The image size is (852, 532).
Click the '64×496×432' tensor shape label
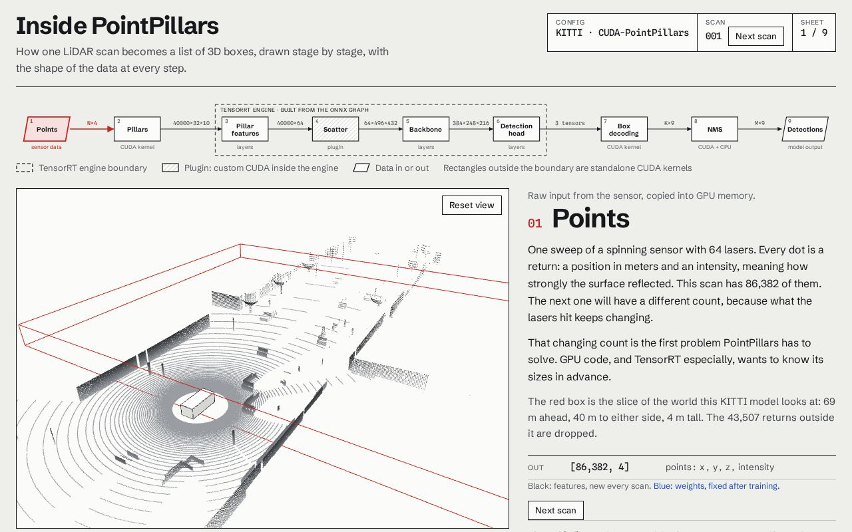click(x=380, y=123)
